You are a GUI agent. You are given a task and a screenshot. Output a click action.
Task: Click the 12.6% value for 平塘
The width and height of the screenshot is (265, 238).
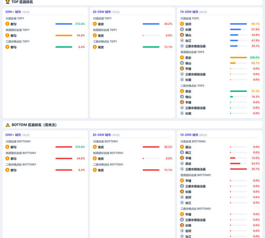(x=255, y=158)
